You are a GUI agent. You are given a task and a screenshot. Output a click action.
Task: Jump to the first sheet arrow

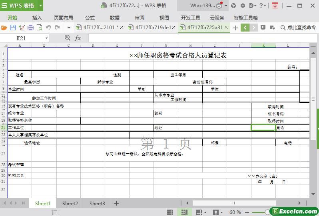click(x=4, y=203)
